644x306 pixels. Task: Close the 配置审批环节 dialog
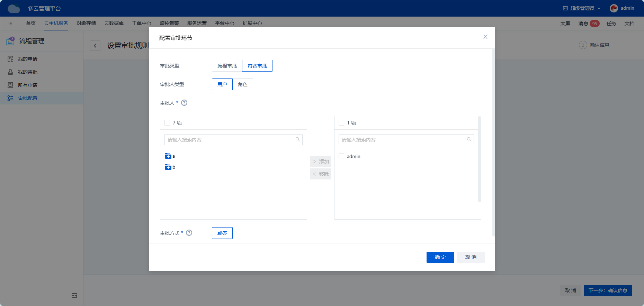pyautogui.click(x=485, y=37)
